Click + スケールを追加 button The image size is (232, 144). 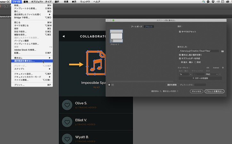[200, 78]
